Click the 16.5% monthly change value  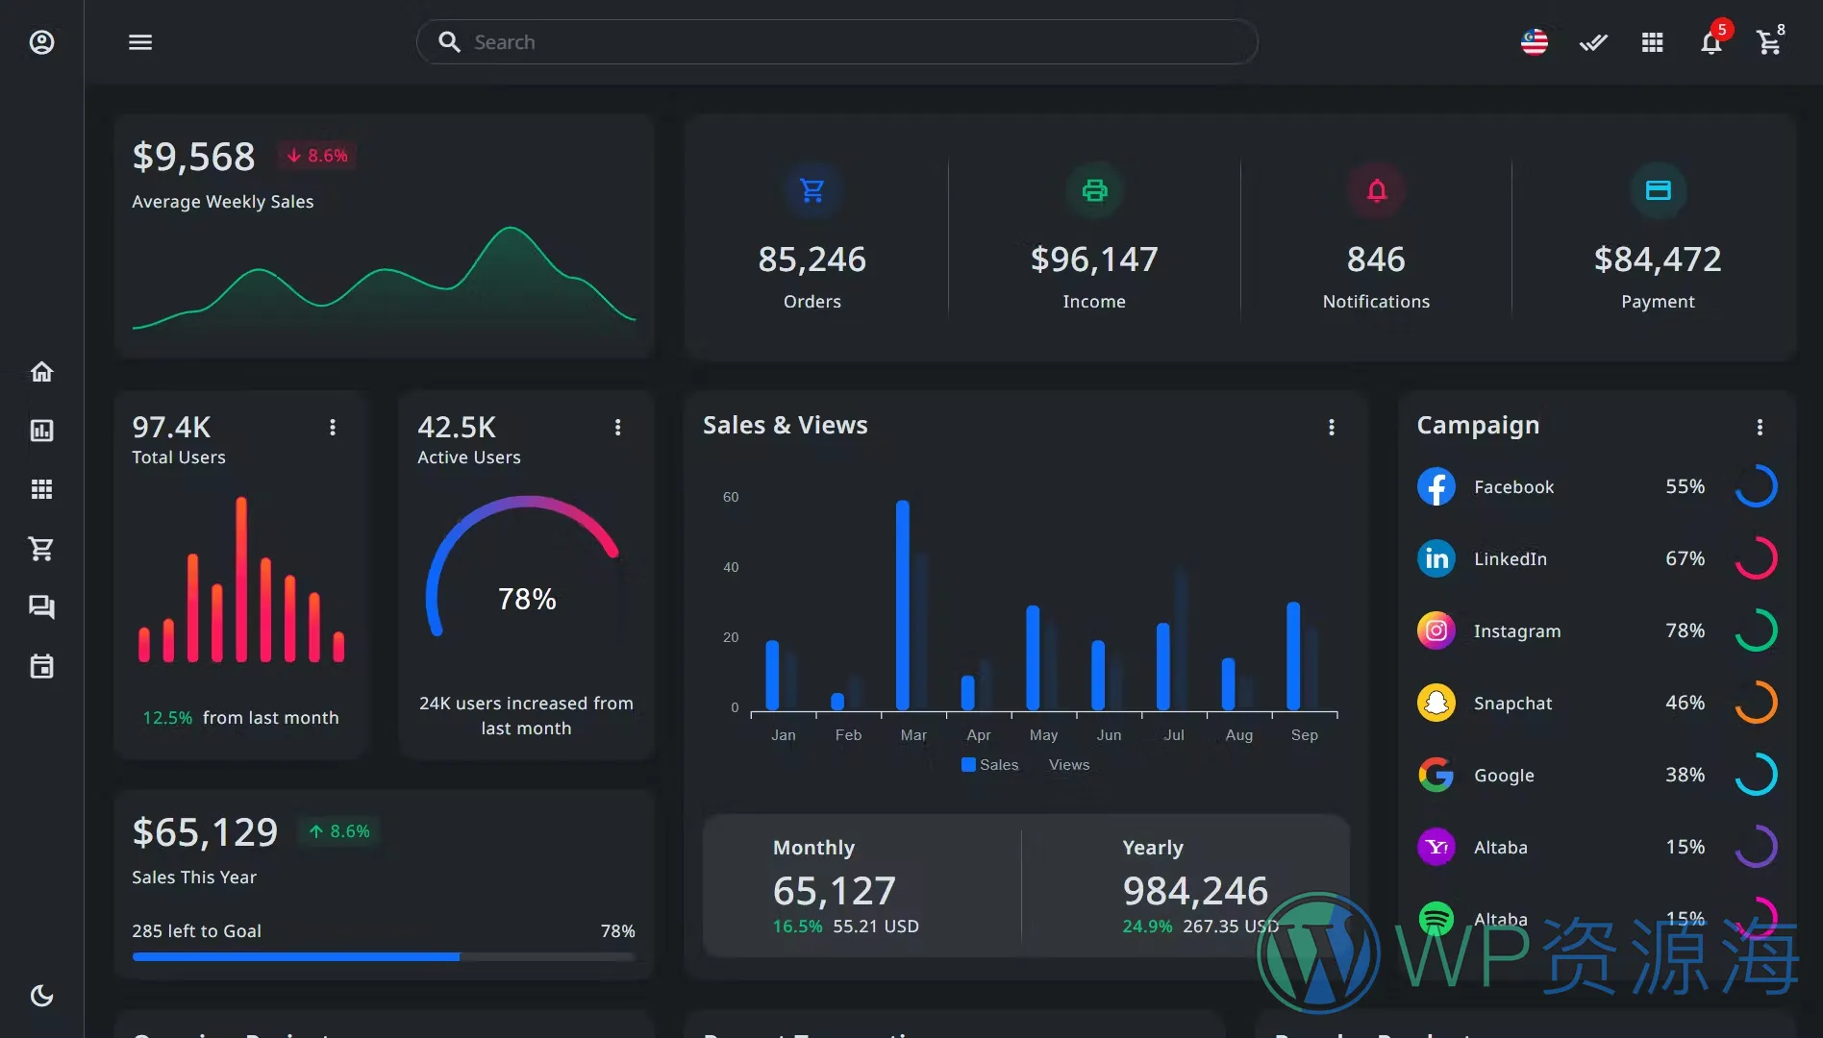pyautogui.click(x=797, y=927)
